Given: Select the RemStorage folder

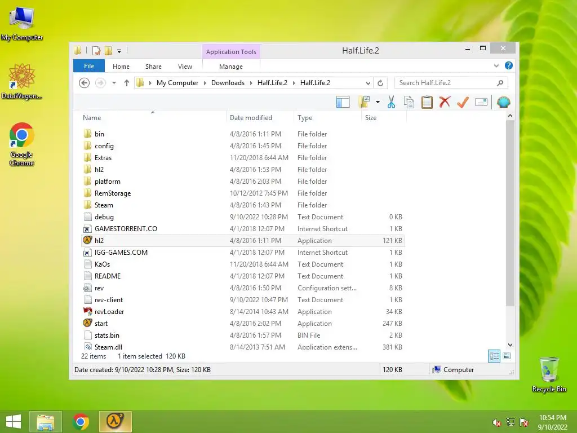Looking at the screenshot, I should 242,193.
